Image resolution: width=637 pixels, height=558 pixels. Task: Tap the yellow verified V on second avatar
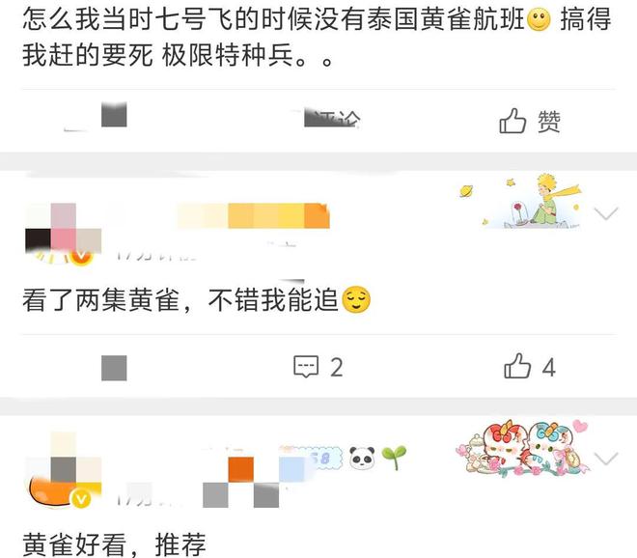(x=81, y=256)
